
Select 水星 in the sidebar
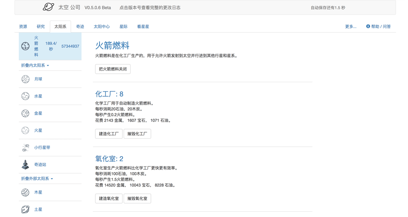[38, 96]
